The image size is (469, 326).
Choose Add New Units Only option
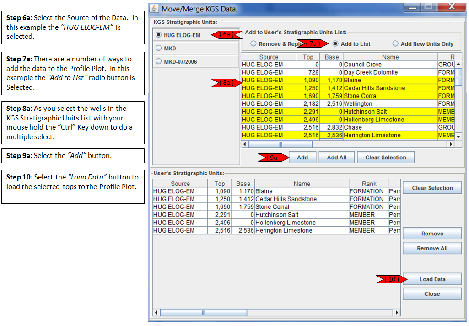click(x=395, y=43)
